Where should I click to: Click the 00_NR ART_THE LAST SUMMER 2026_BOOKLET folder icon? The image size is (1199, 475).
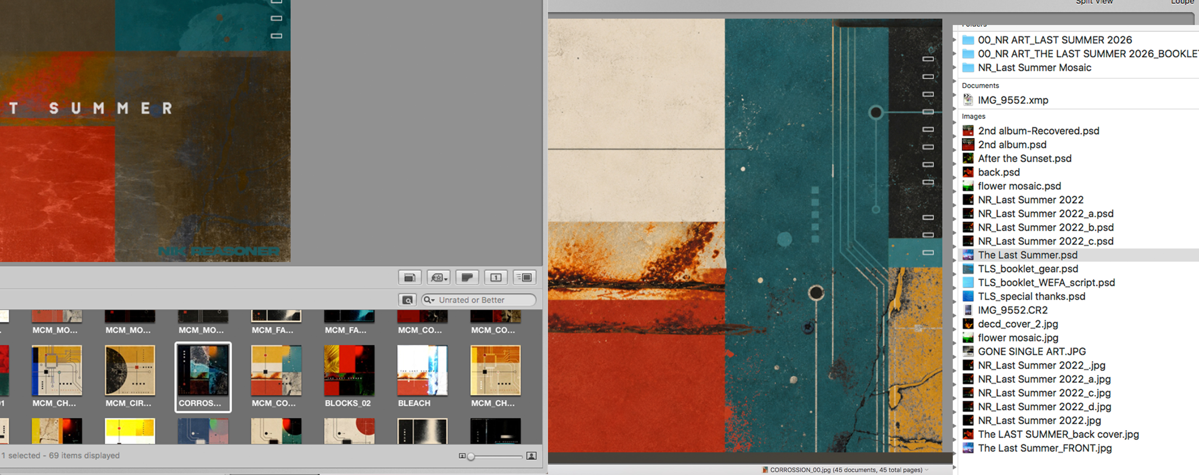(968, 54)
